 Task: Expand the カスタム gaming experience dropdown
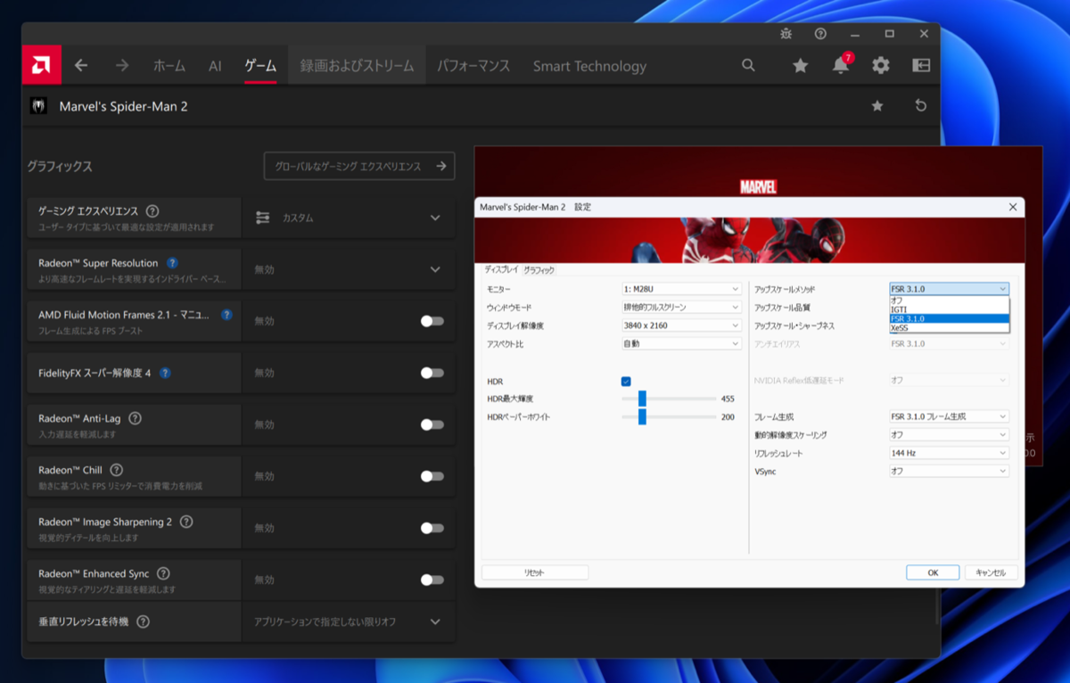click(349, 218)
